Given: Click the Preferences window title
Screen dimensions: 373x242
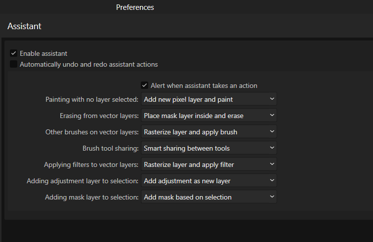Looking at the screenshot, I should (x=135, y=7).
